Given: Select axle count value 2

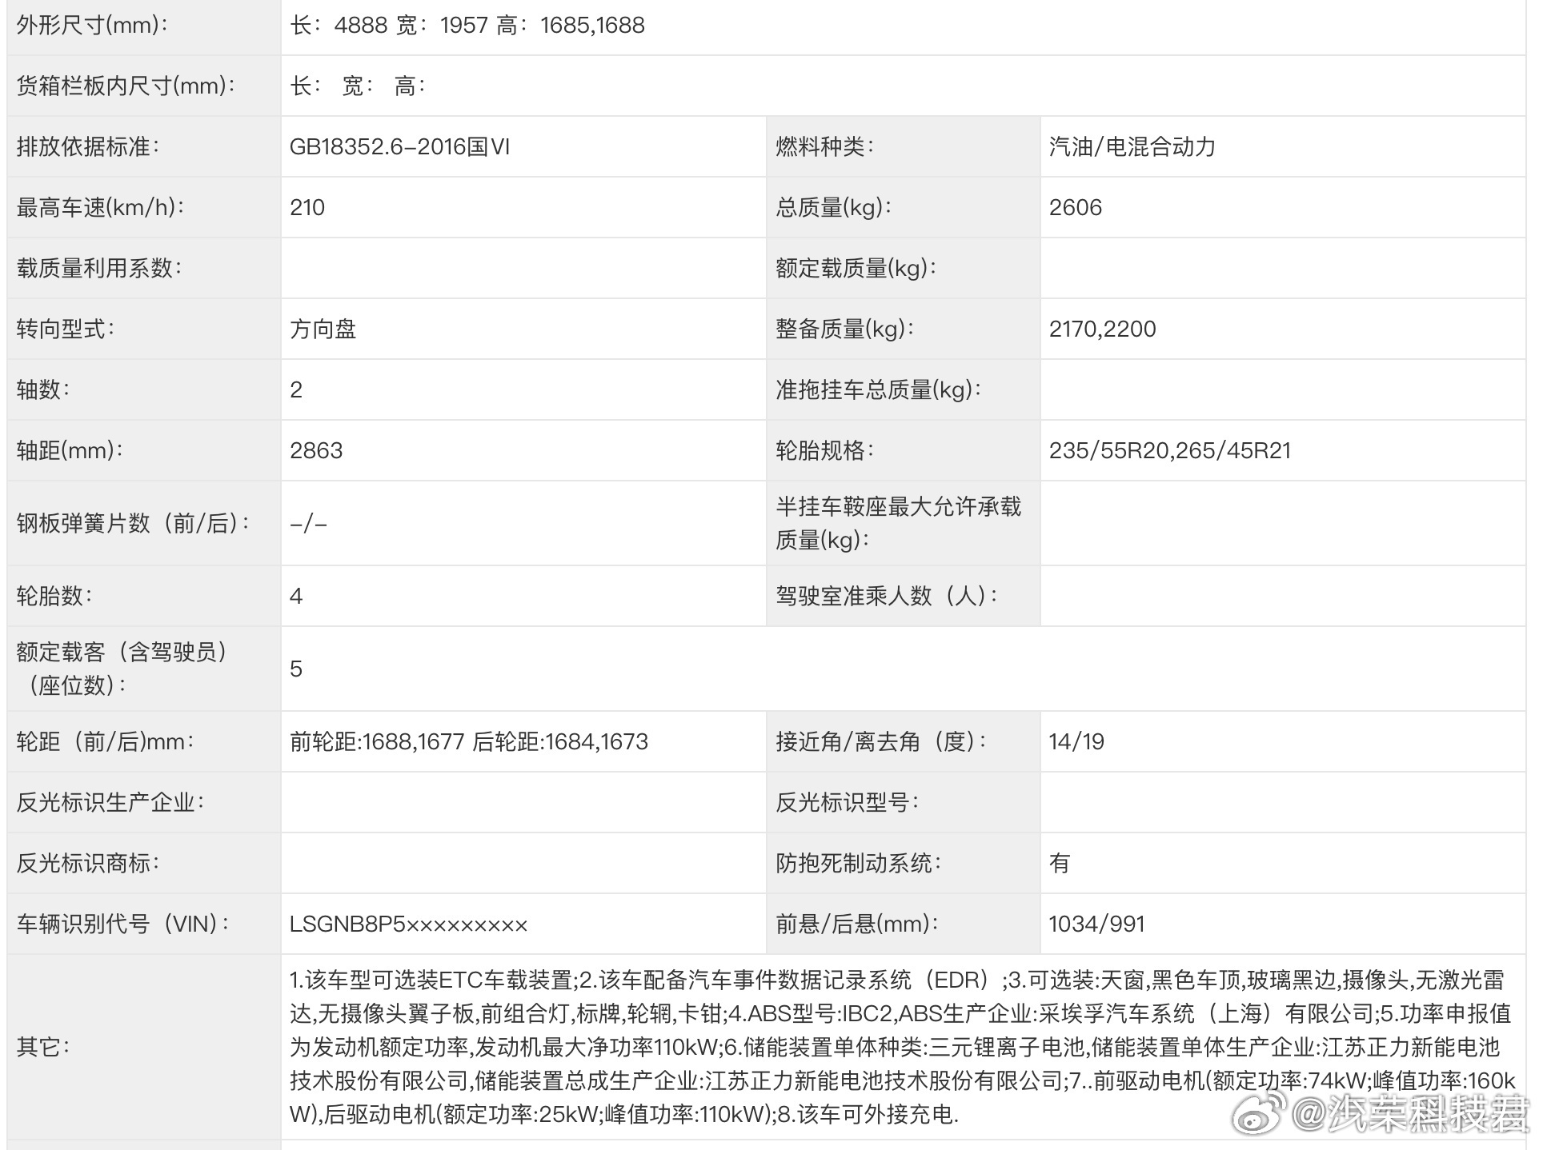Looking at the screenshot, I should (x=296, y=390).
